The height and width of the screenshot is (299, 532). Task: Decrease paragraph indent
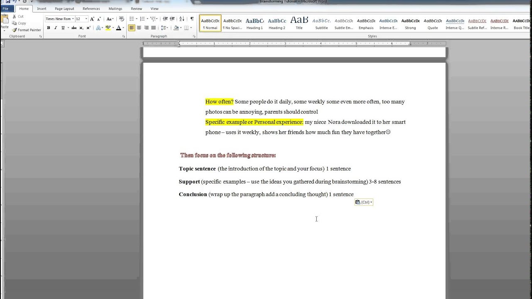[165, 19]
